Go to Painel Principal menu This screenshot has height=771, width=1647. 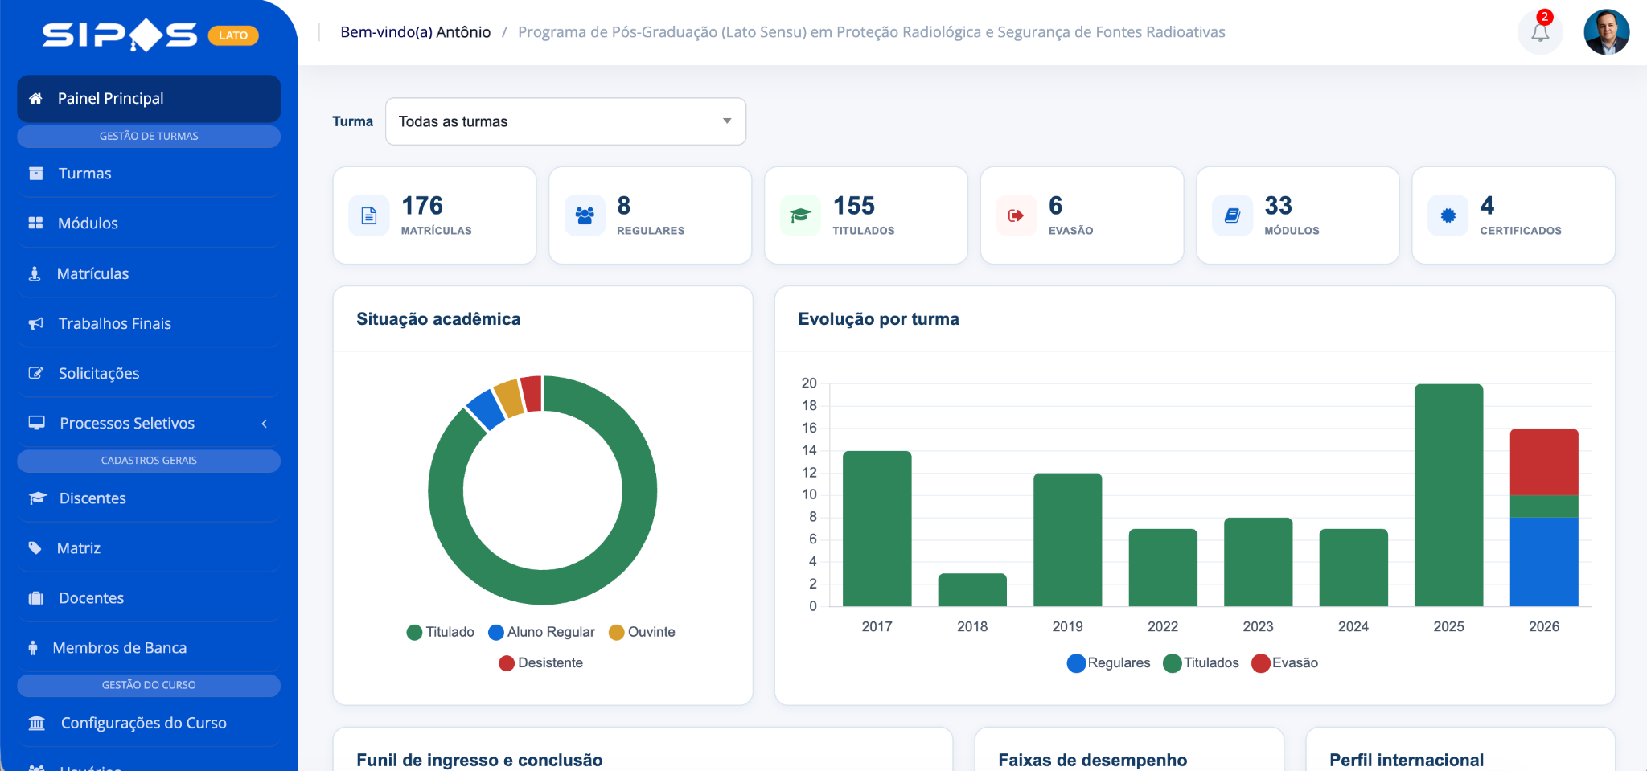tap(149, 99)
